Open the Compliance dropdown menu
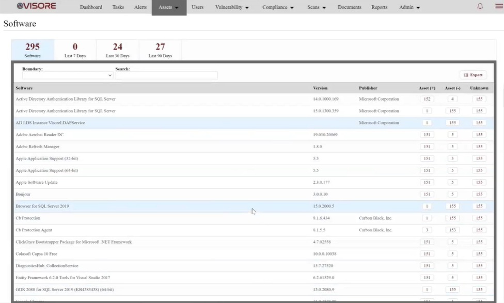This screenshot has width=504, height=303. pyautogui.click(x=278, y=8)
